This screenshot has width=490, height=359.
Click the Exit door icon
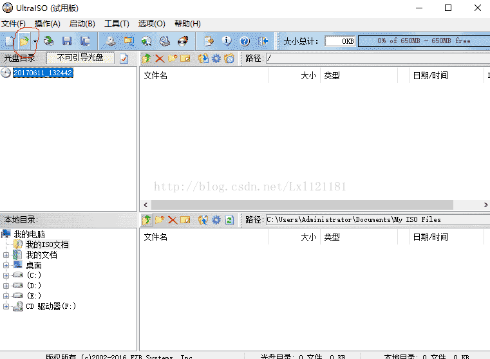click(263, 41)
